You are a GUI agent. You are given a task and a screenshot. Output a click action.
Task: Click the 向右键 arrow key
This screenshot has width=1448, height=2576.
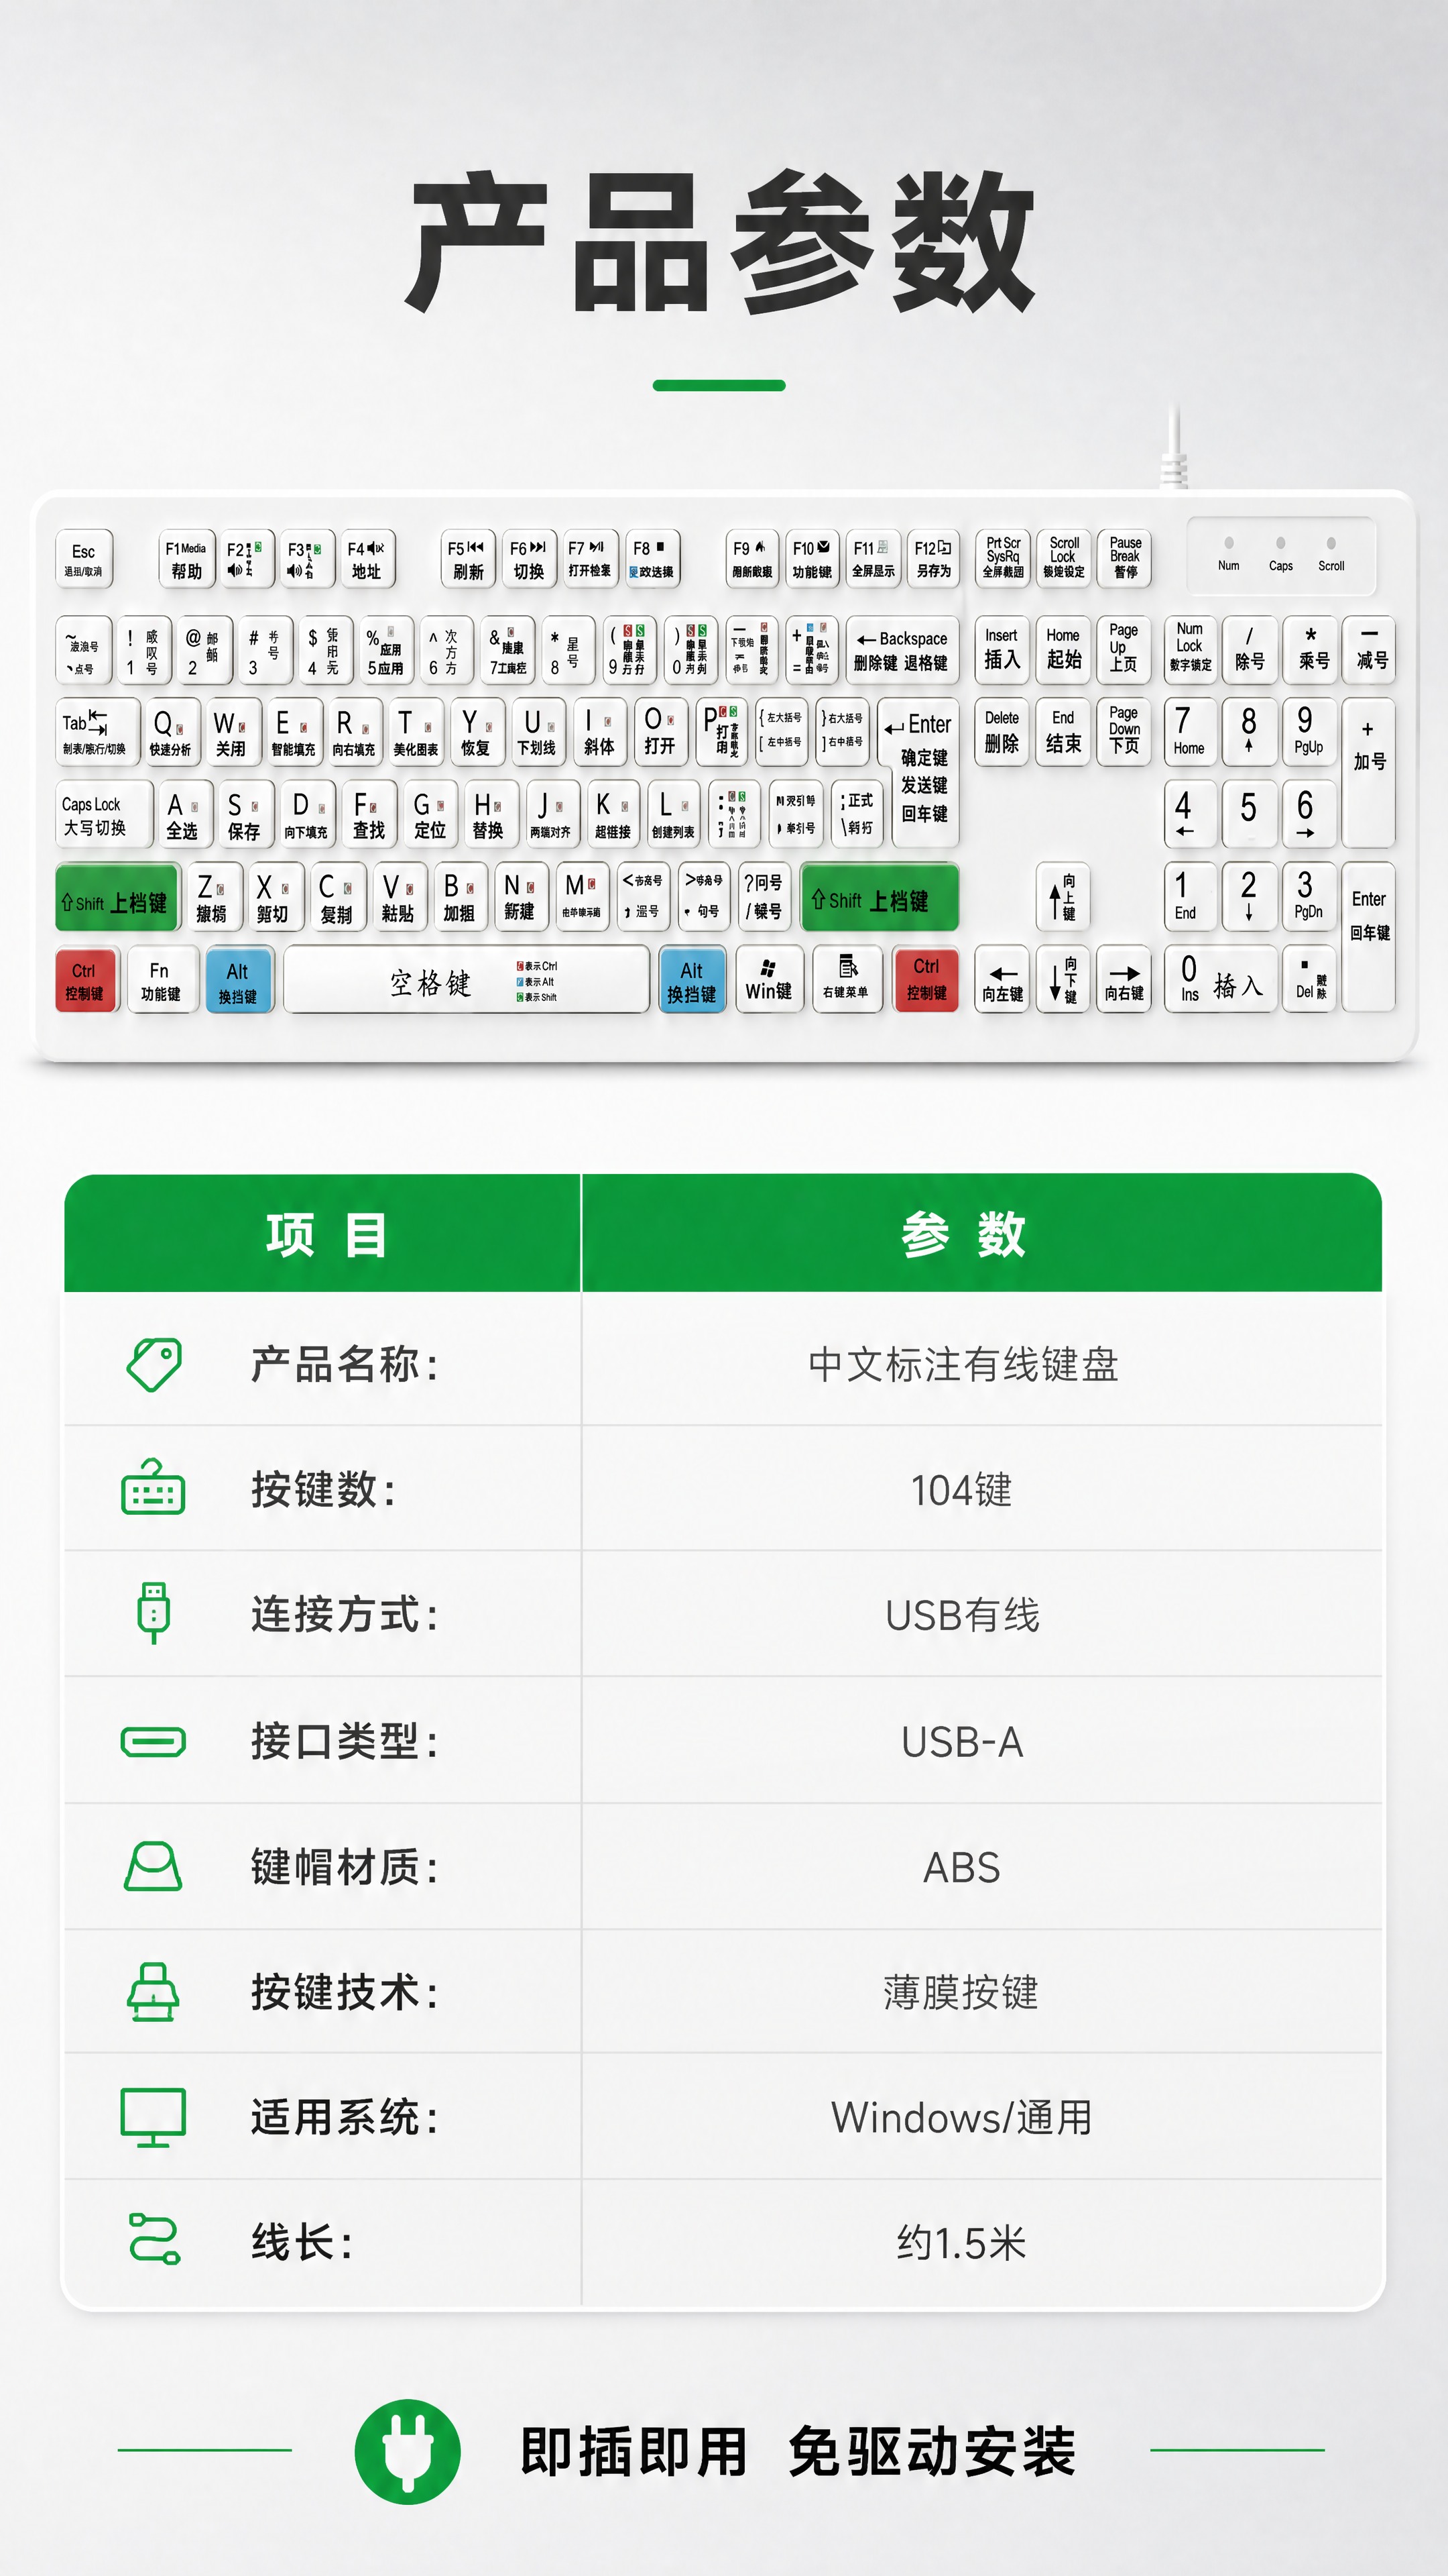coord(1124,979)
